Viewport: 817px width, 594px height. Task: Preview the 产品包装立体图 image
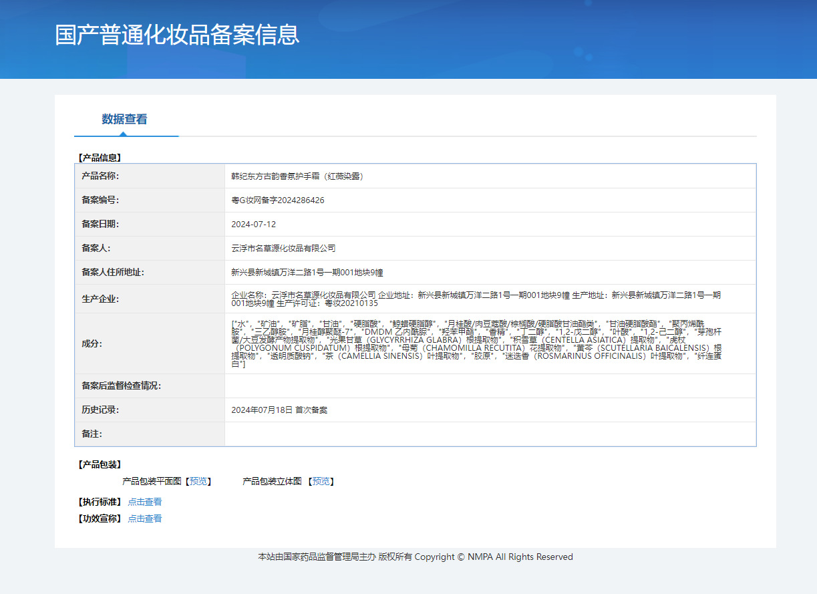(x=321, y=481)
